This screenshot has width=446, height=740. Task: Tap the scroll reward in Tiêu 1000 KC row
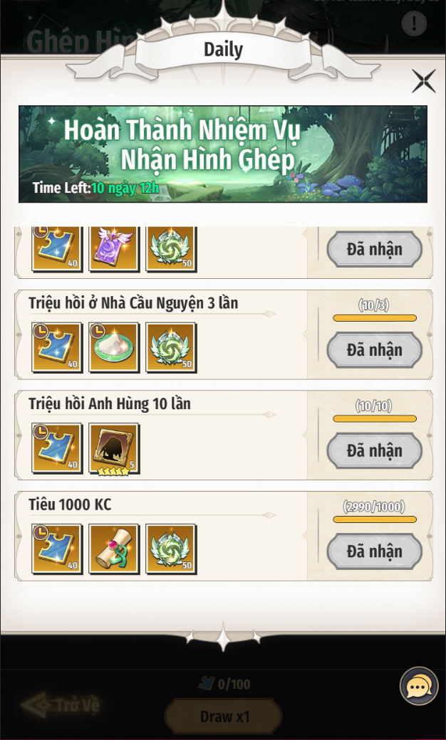(x=114, y=549)
